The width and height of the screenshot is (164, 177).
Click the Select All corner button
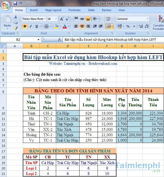3,46
